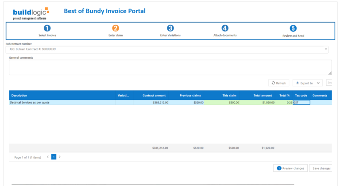Click the Page 1 of 1 (1 items) text

pos(27,157)
